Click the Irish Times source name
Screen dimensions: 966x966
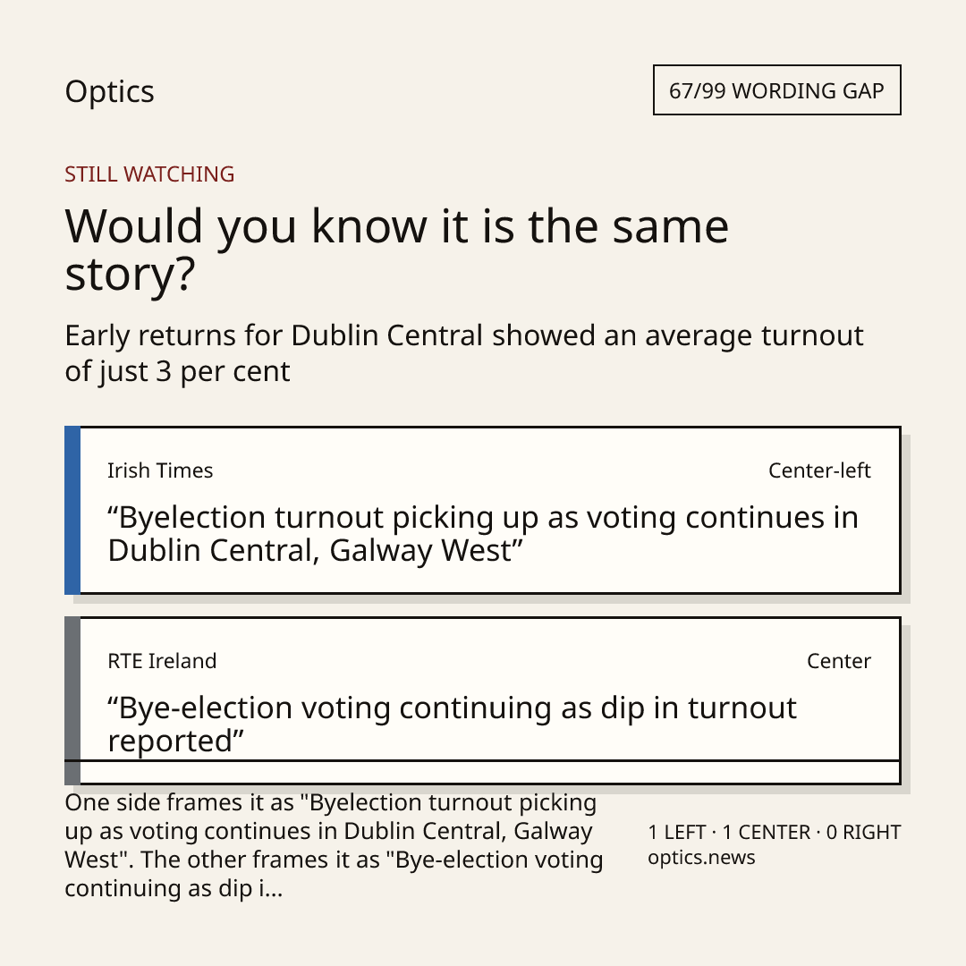pos(160,470)
